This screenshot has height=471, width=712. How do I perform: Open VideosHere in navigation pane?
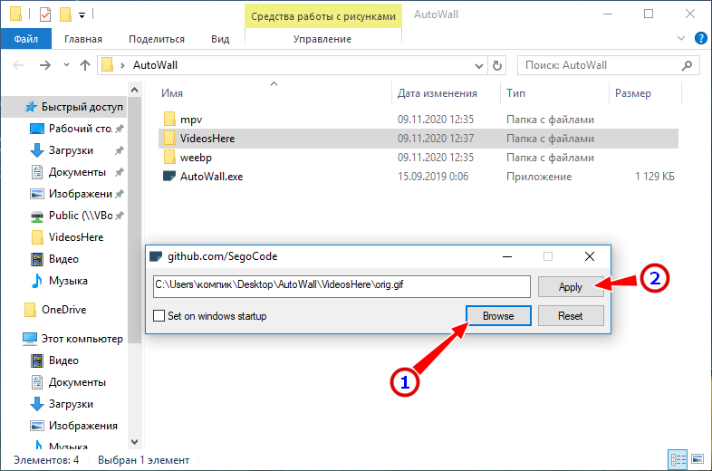pyautogui.click(x=76, y=237)
